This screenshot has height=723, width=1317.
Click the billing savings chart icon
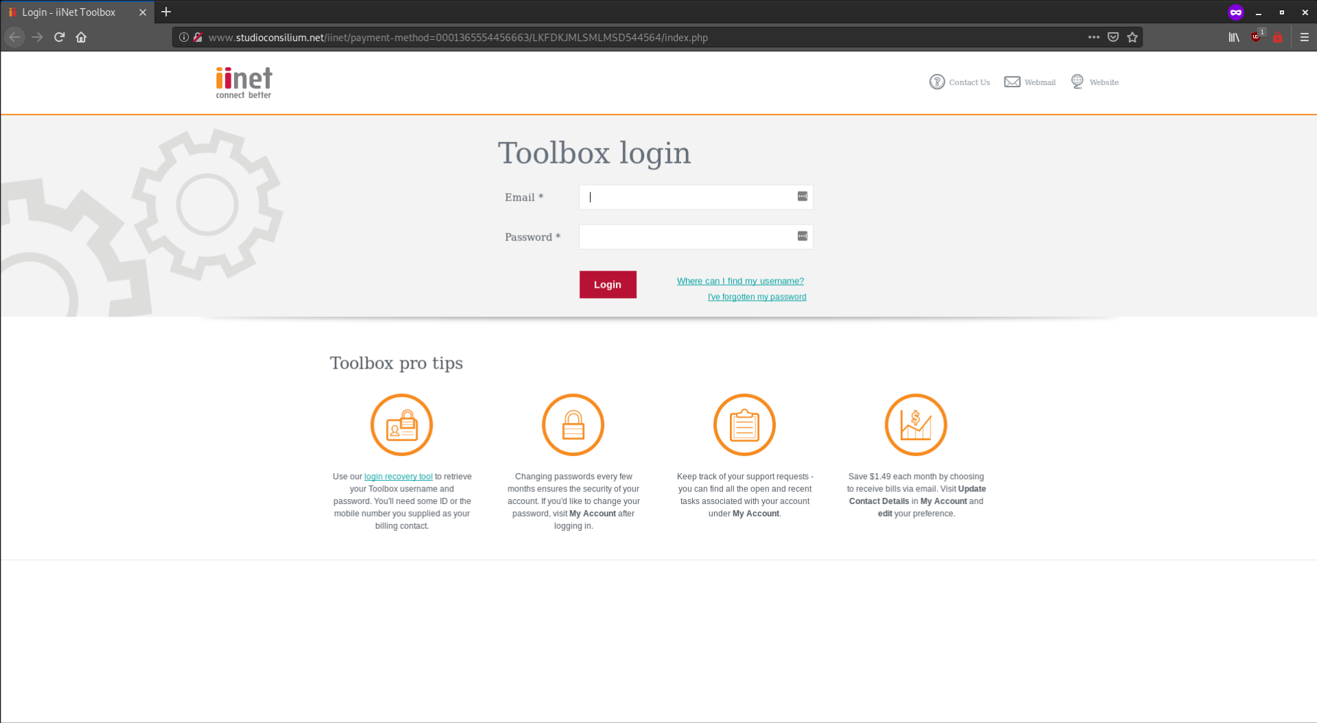915,424
